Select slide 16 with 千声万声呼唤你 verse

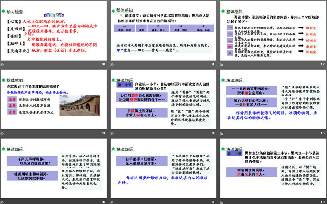click(x=54, y=169)
